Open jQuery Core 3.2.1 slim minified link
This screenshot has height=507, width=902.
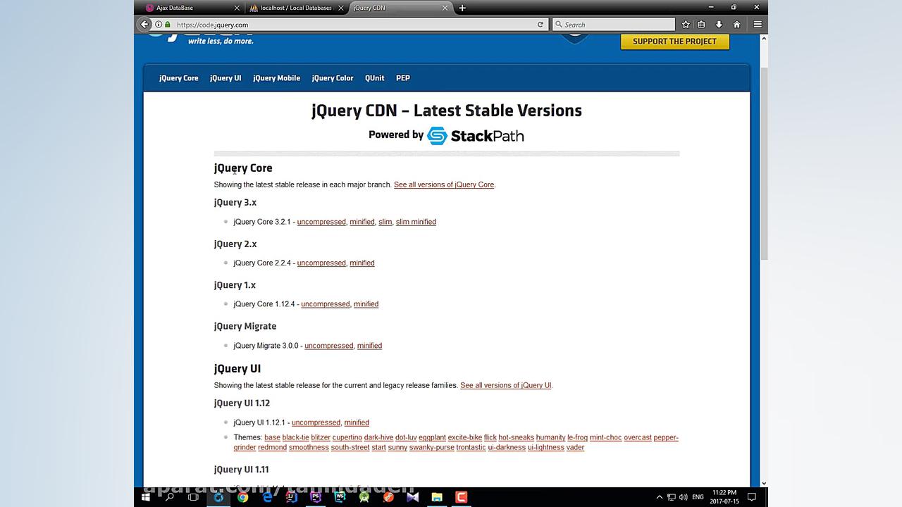pos(416,222)
